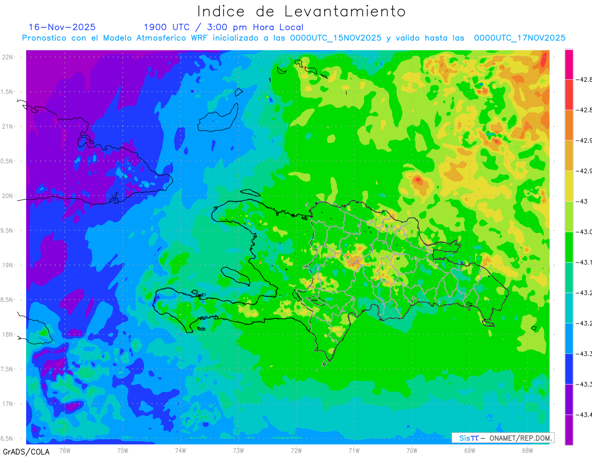Click the red swatch in the color bar
This screenshot has height=457, width=592.
pyautogui.click(x=569, y=95)
